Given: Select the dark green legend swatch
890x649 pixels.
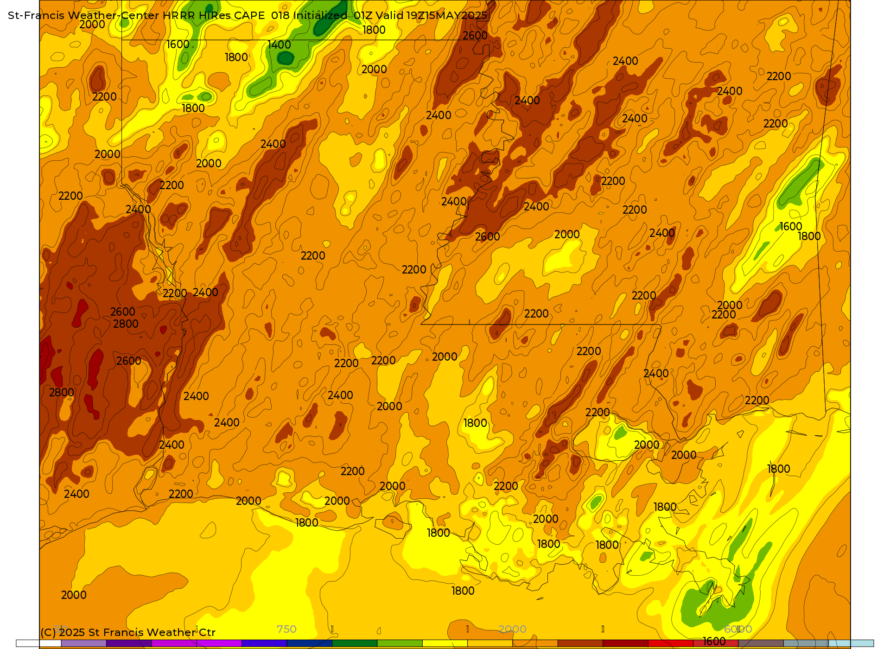Looking at the screenshot, I should [355, 643].
